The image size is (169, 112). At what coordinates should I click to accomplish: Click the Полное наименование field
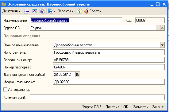tap(107, 45)
